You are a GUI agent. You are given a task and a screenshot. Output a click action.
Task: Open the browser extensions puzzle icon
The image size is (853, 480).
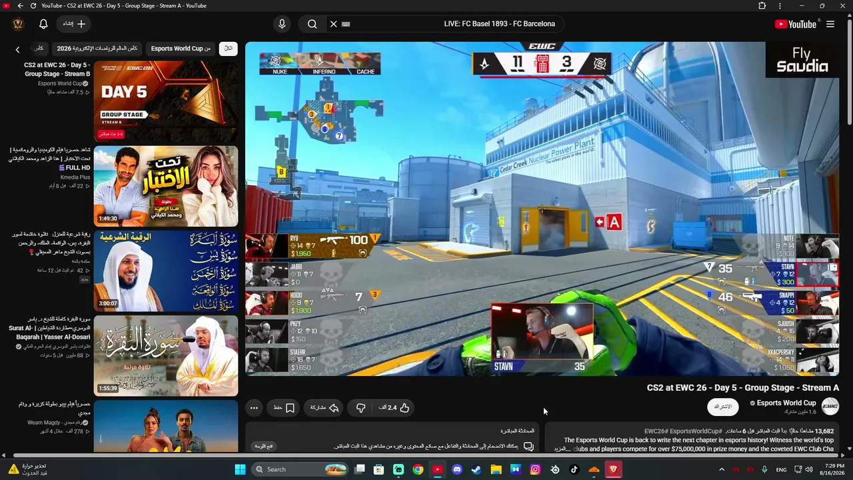click(762, 6)
